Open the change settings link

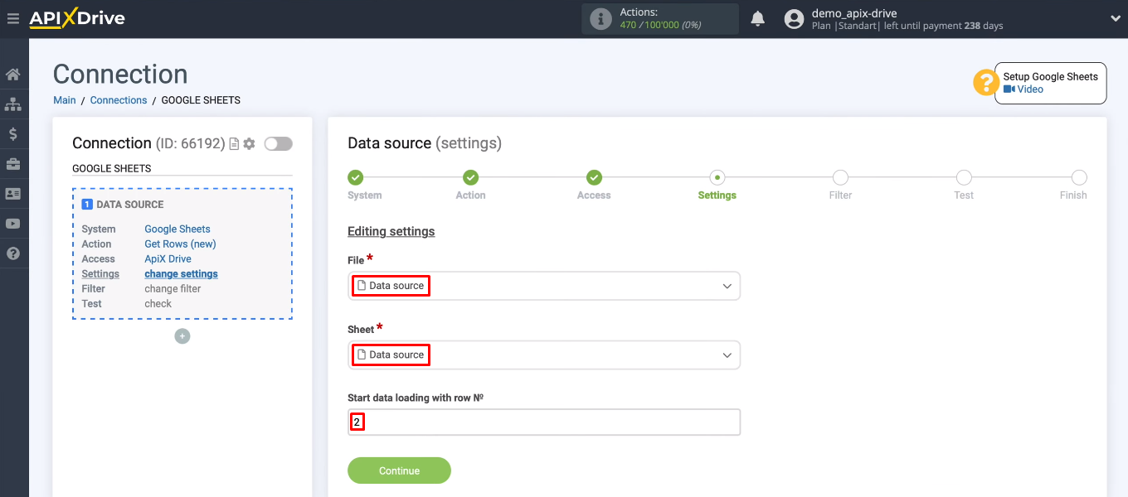[x=181, y=273]
